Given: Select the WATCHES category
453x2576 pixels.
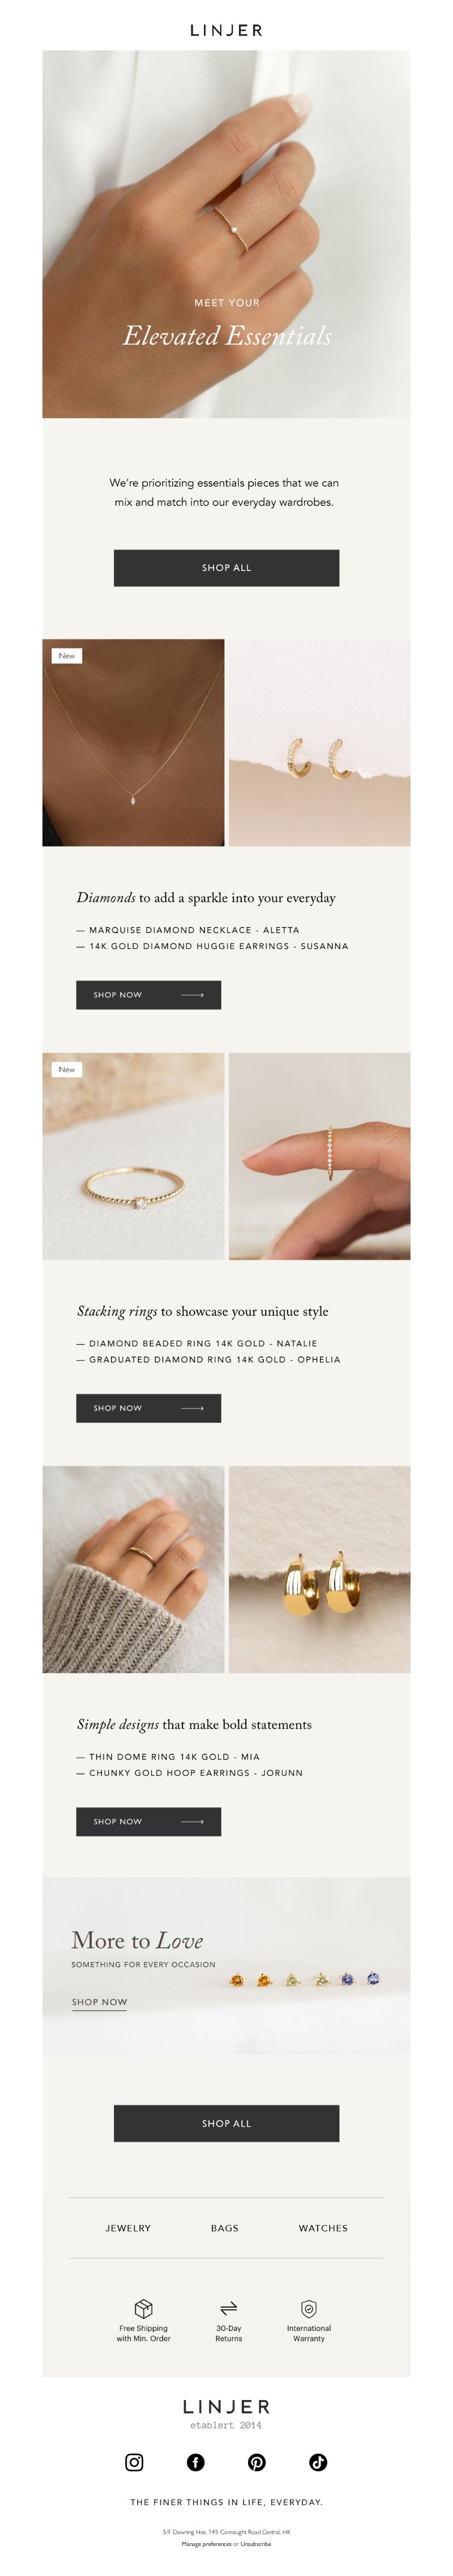Looking at the screenshot, I should 323,2228.
